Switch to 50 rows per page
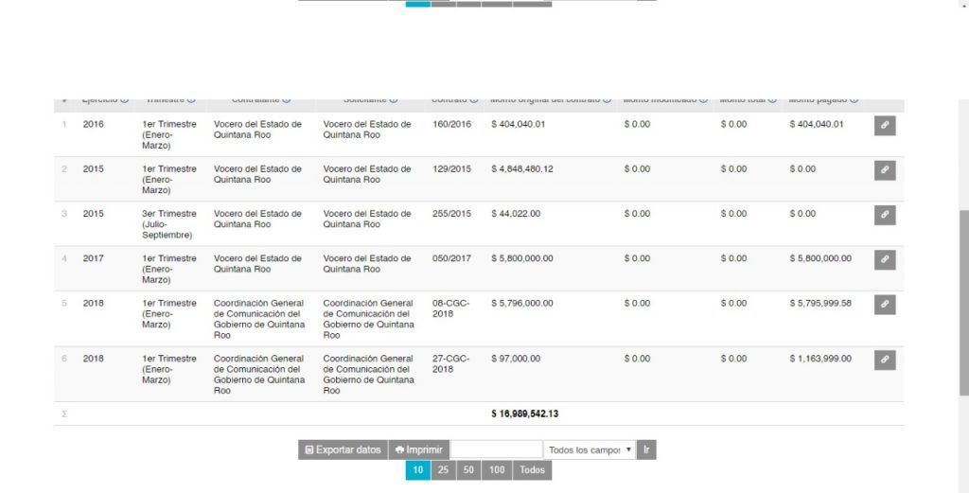Screen dimensions: 969x493 [x=468, y=470]
